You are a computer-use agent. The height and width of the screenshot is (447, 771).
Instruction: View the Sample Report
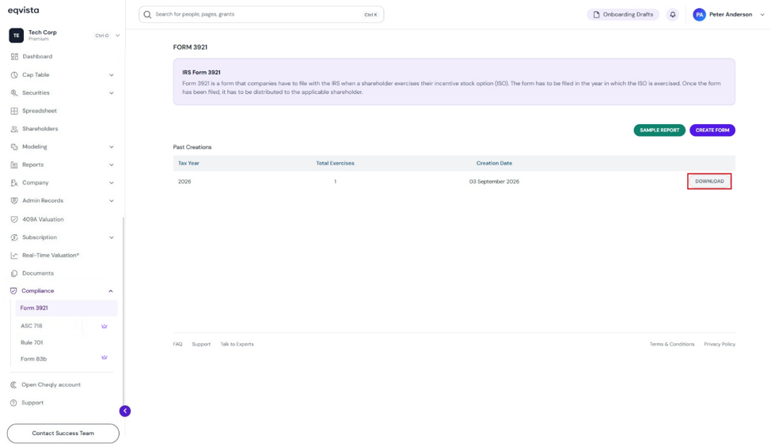tap(659, 131)
